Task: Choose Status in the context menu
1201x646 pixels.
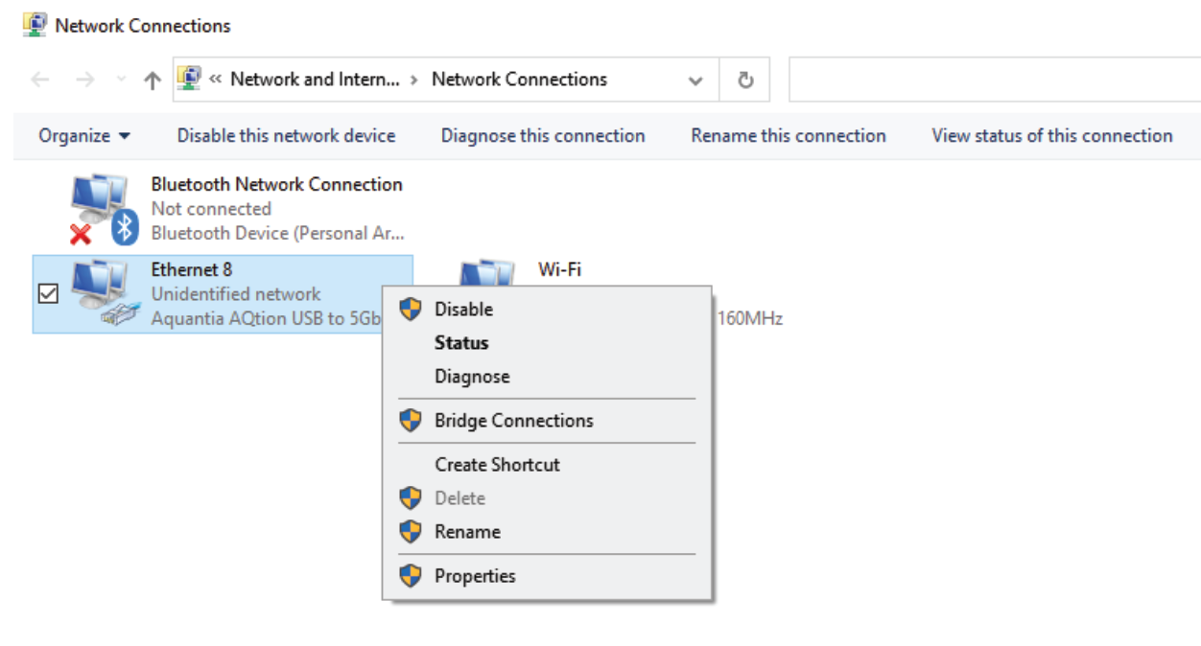Action: (x=461, y=343)
